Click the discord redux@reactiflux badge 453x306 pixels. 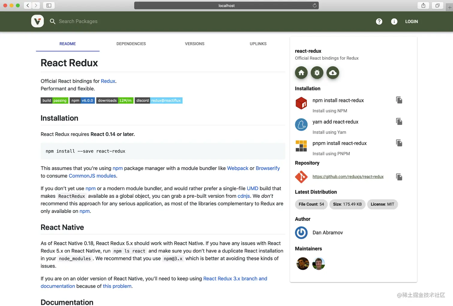point(158,100)
